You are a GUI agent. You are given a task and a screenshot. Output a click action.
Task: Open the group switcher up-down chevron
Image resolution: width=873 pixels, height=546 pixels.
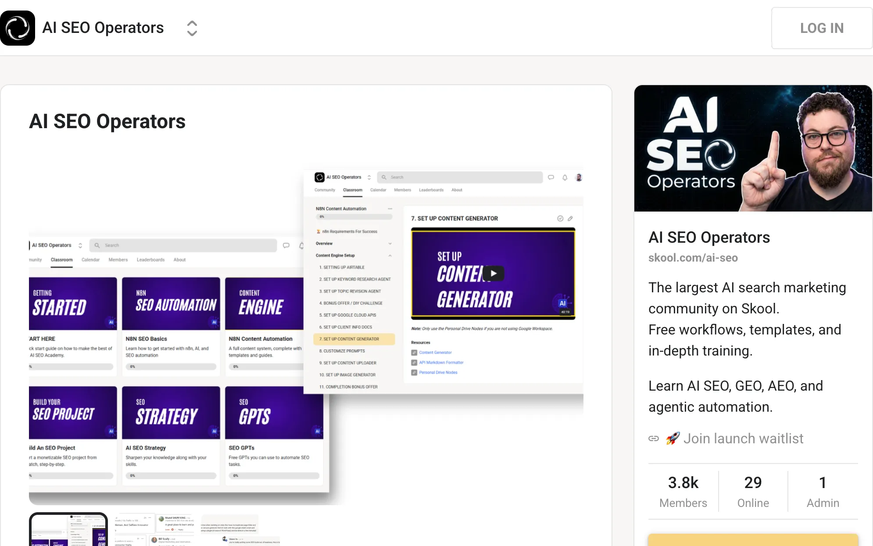(192, 28)
